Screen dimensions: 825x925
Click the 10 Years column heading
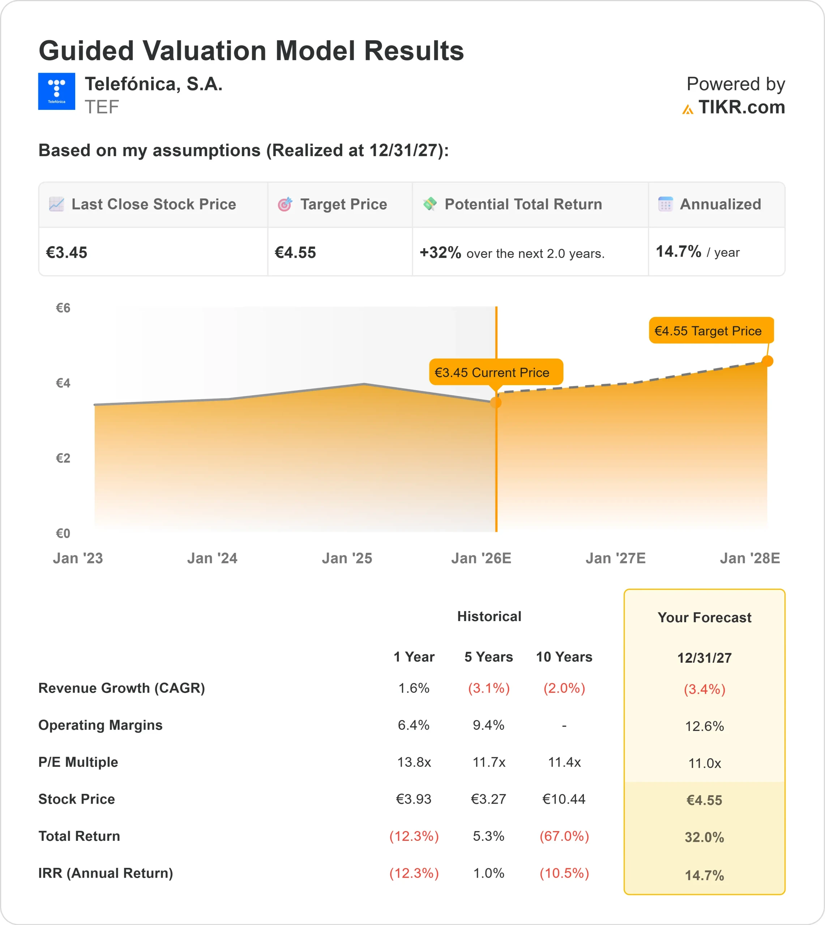pos(564,657)
